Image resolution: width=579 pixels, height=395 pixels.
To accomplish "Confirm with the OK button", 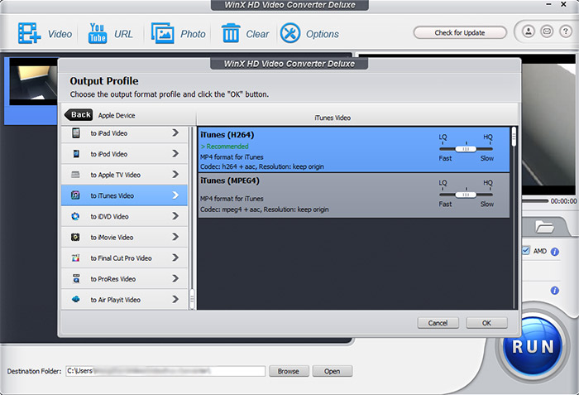I will point(486,323).
